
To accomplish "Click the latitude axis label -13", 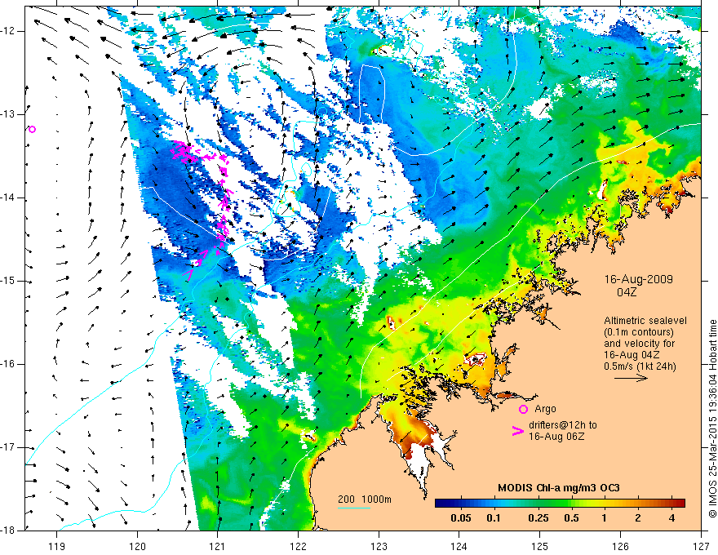I will click(8, 114).
